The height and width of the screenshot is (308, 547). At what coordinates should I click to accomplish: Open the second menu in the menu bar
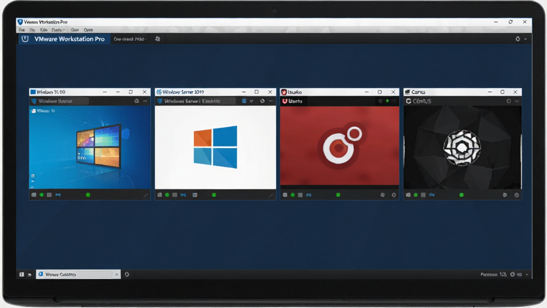(x=32, y=30)
